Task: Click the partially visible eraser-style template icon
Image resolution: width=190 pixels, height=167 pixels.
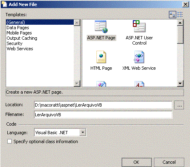Action: click(101, 84)
